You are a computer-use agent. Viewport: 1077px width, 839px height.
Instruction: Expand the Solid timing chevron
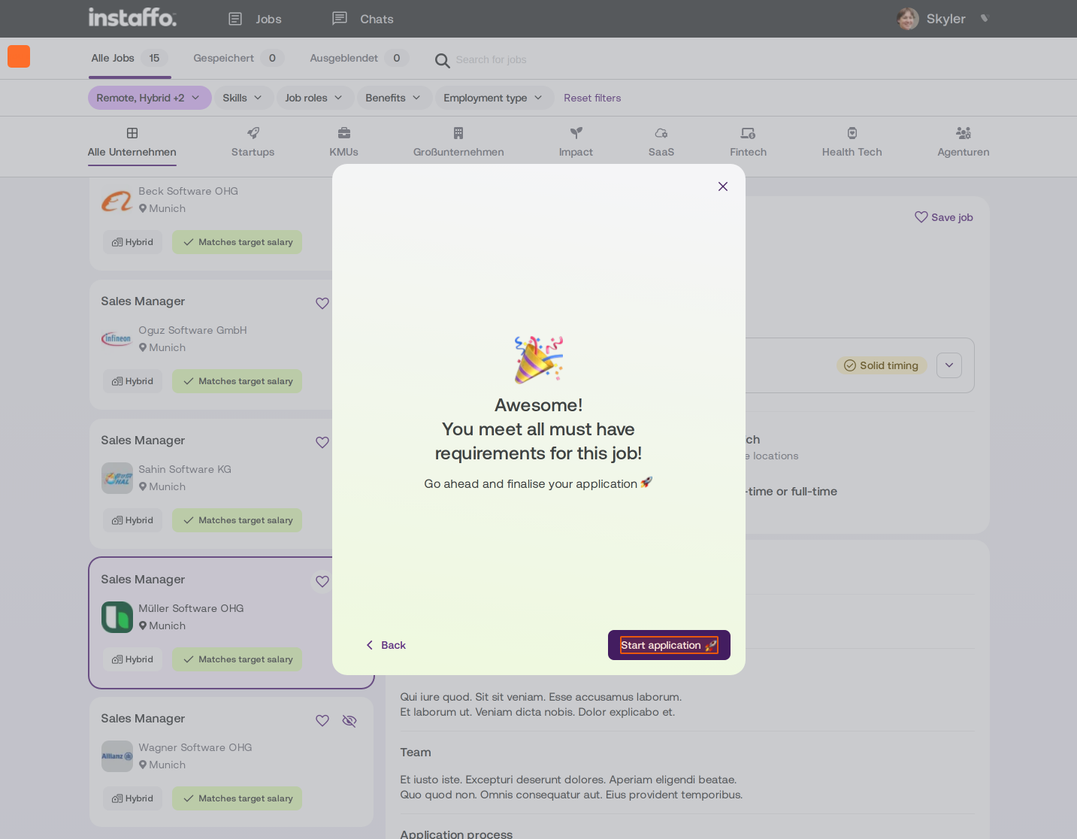(x=949, y=365)
